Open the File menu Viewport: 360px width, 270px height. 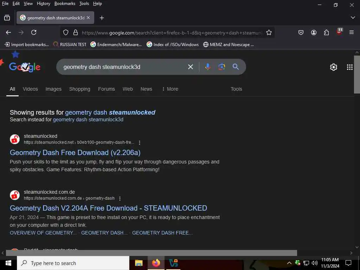(x=5, y=4)
